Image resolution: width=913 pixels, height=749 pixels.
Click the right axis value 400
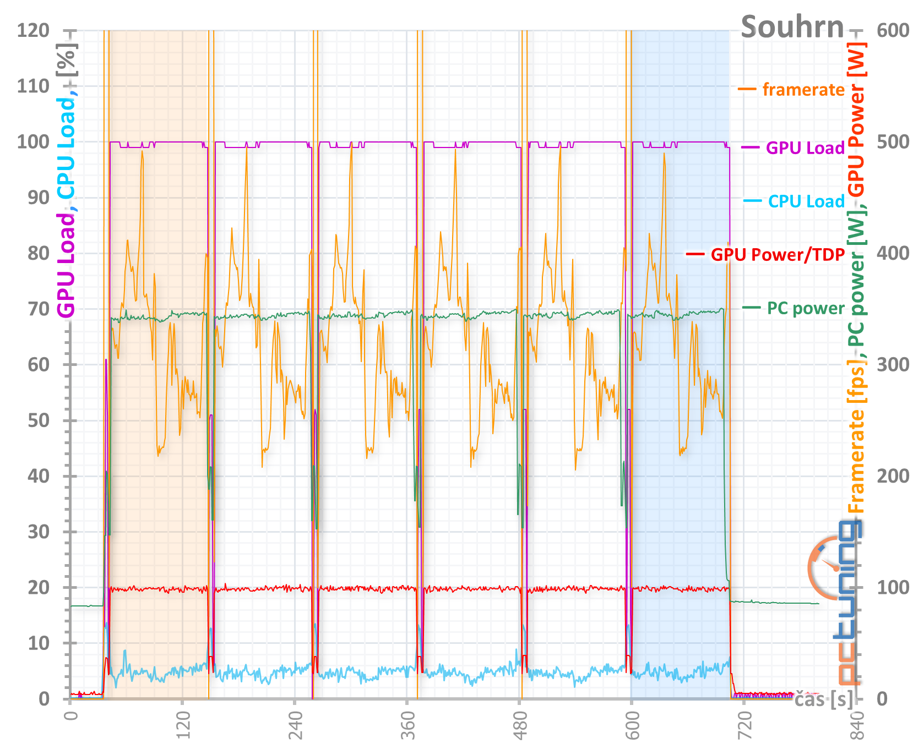click(x=893, y=253)
